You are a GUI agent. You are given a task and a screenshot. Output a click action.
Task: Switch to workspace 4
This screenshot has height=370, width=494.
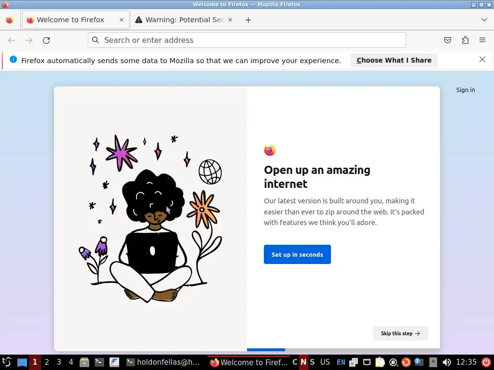point(71,362)
